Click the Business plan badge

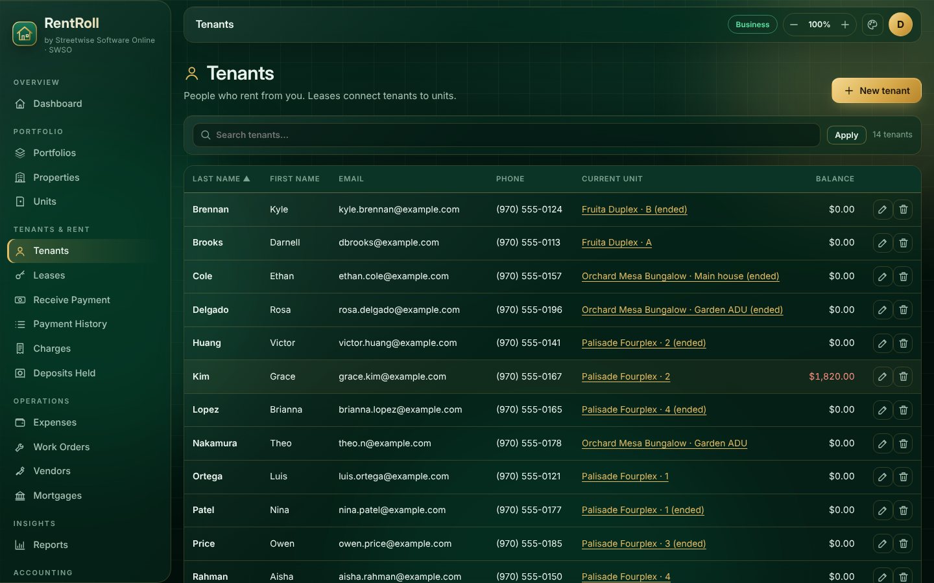pyautogui.click(x=752, y=25)
